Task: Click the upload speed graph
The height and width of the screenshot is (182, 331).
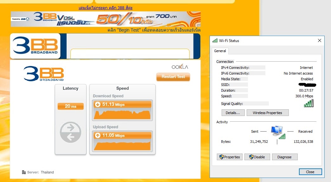Action: (x=122, y=146)
